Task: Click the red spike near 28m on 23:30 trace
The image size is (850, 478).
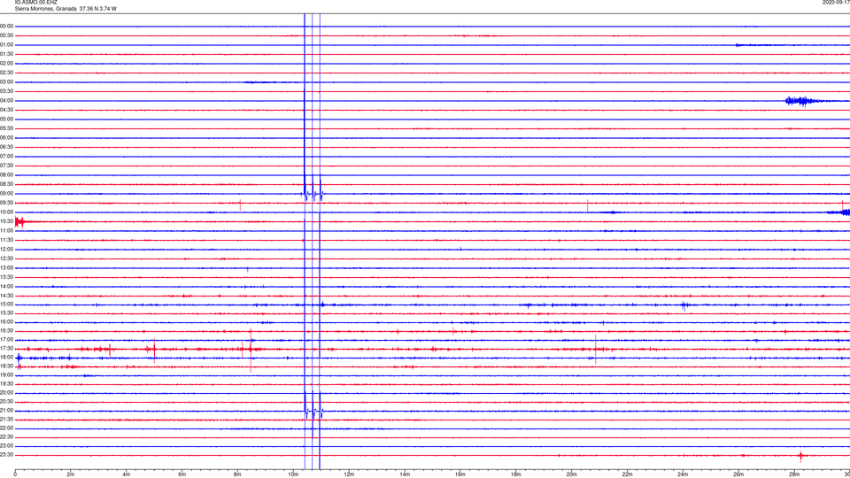Action: point(801,455)
